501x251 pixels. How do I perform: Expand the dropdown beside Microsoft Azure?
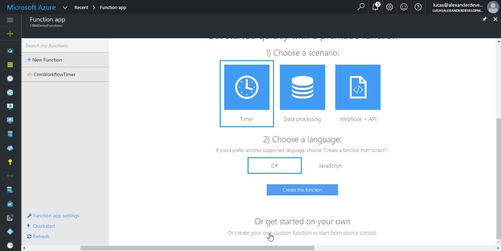[65, 7]
